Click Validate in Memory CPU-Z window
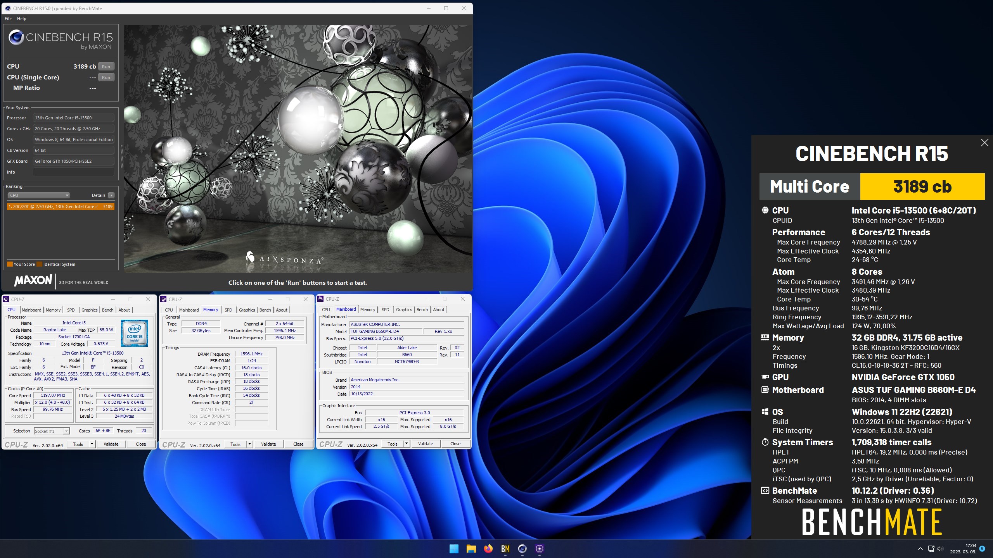Screen dimensions: 993x558 click(268, 444)
